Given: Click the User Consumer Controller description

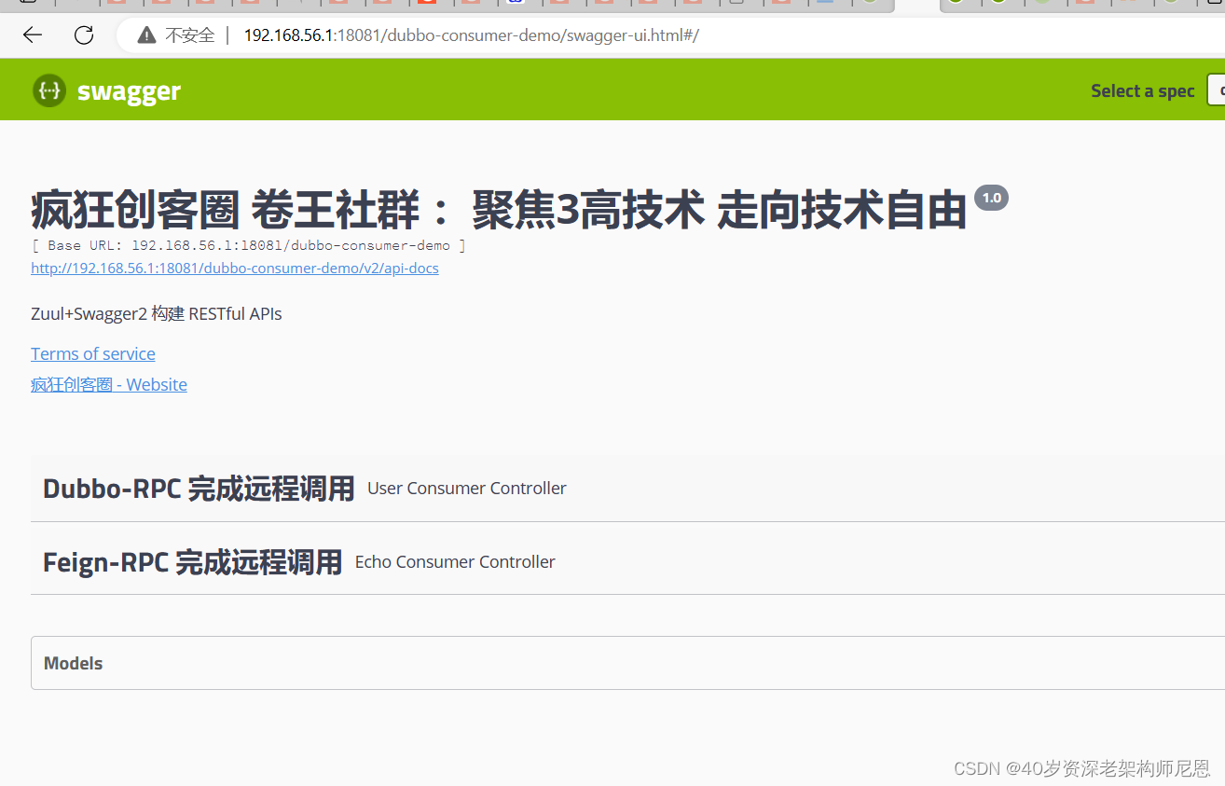Looking at the screenshot, I should [x=467, y=489].
